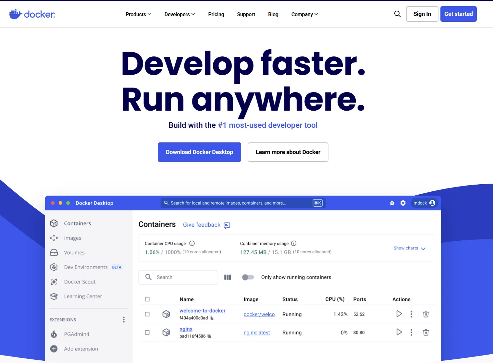493x363 pixels.
Task: Open the Blog page
Action: pos(273,14)
